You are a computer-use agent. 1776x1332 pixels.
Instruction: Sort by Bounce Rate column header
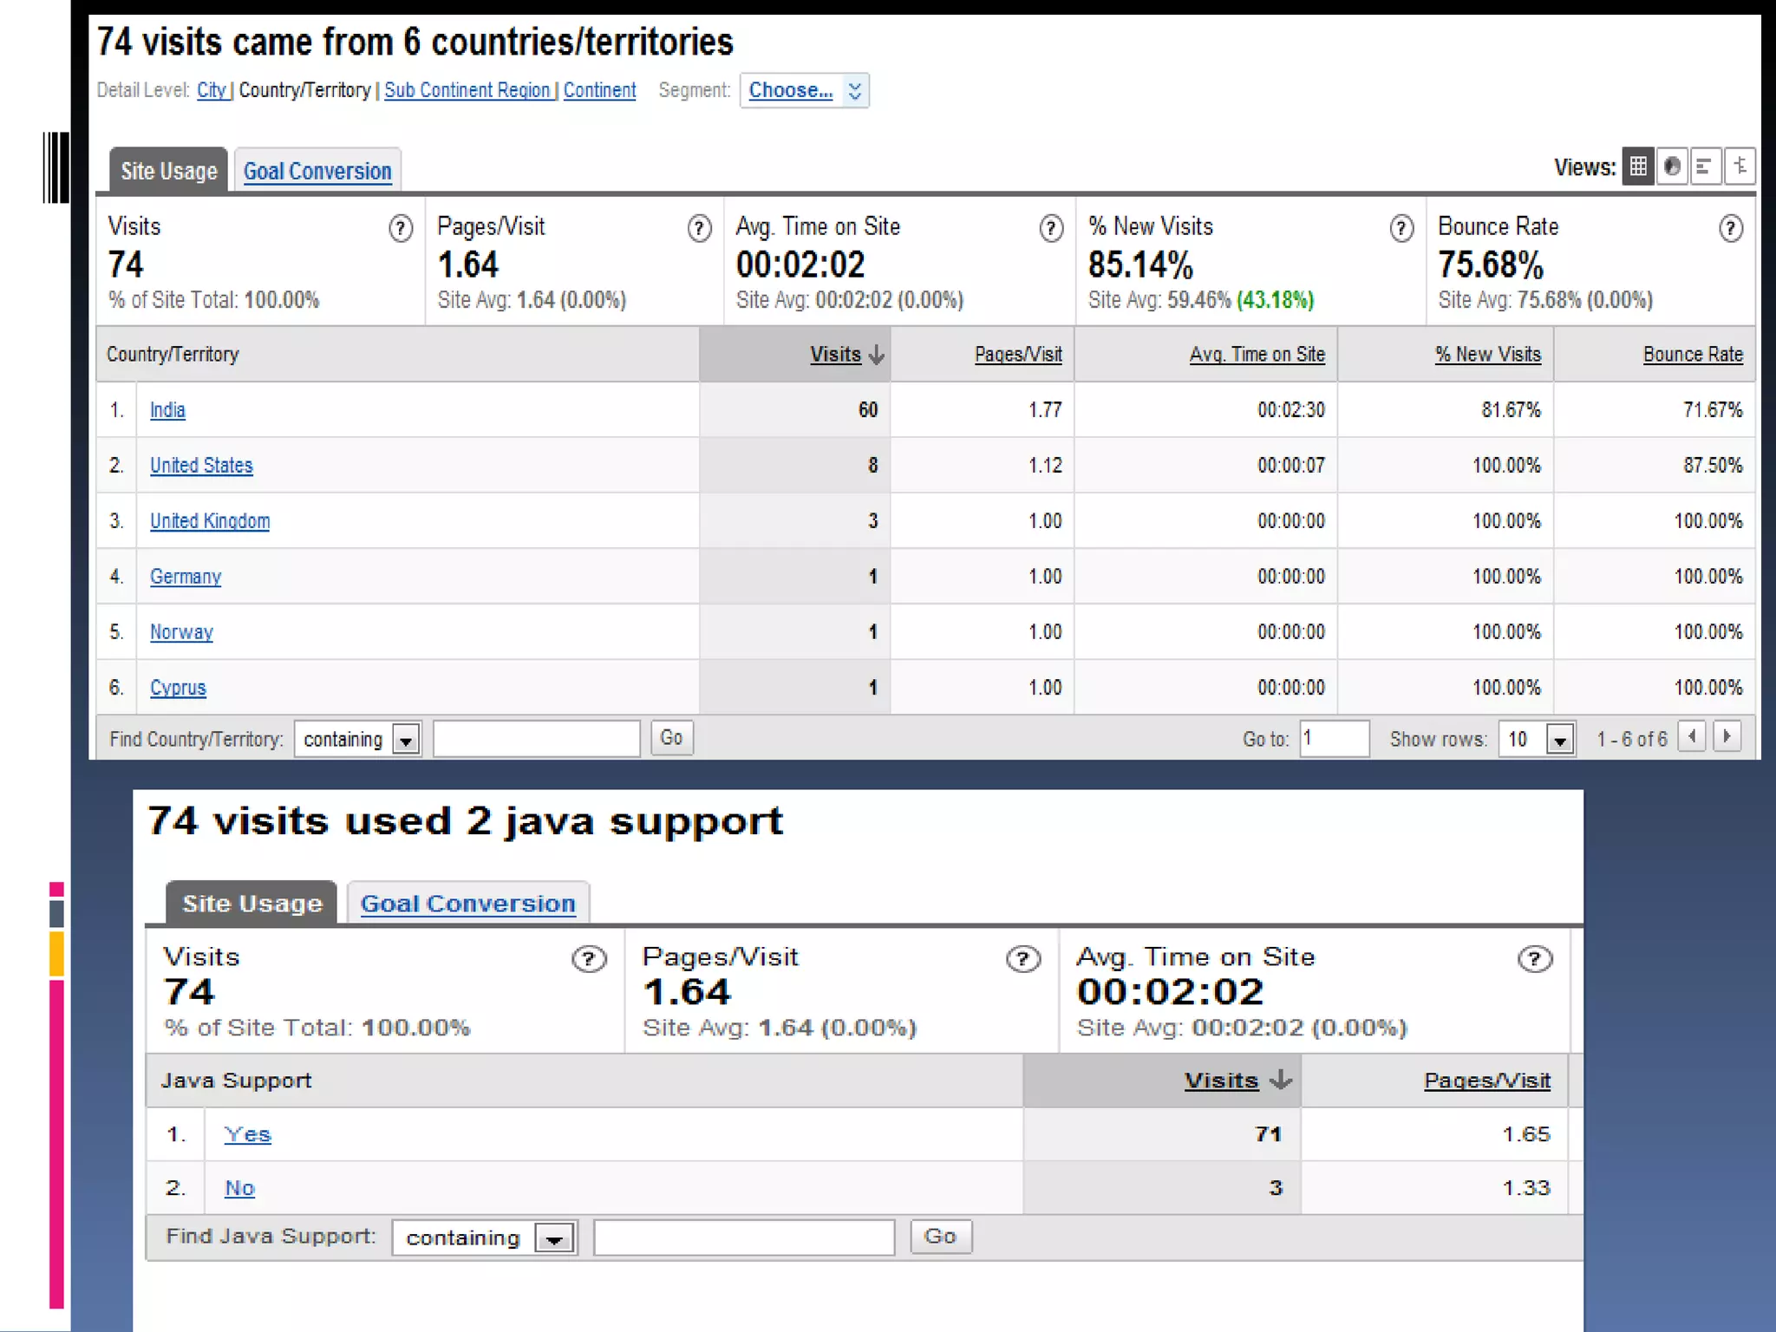pos(1692,355)
